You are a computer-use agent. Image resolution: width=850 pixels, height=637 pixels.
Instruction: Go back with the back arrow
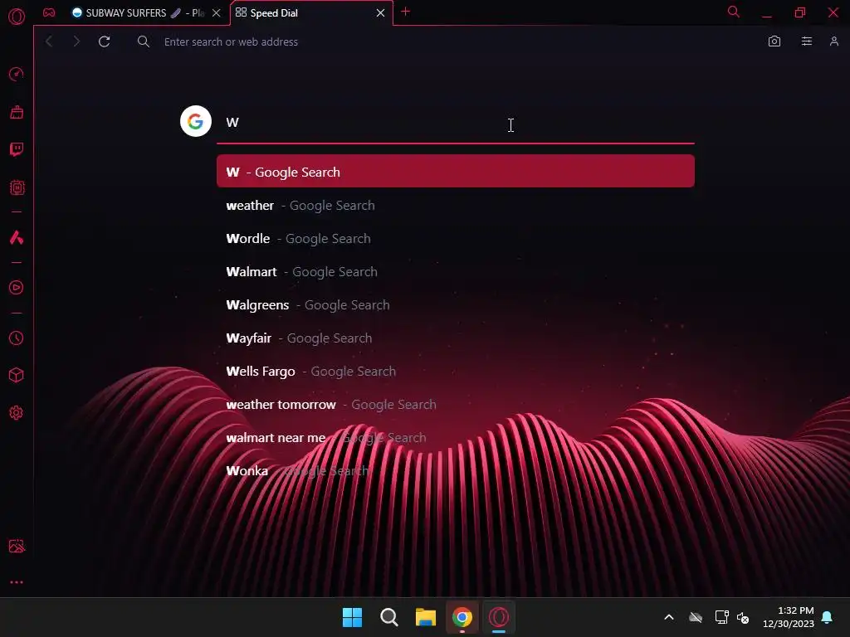(x=49, y=41)
